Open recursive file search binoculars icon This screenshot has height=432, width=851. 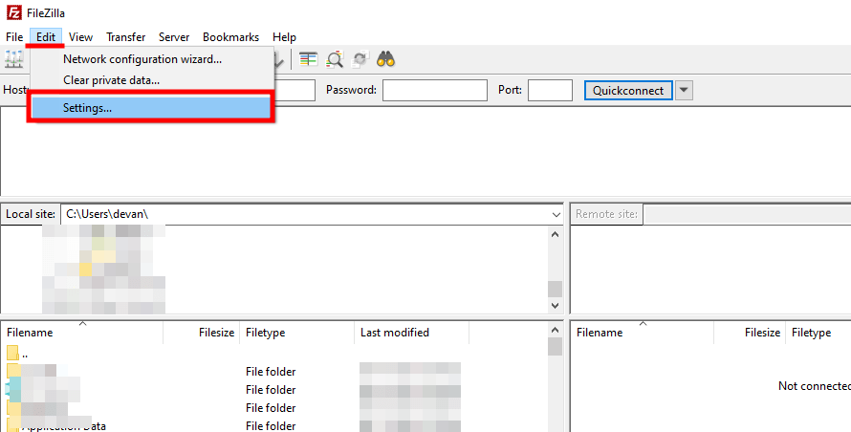(386, 59)
